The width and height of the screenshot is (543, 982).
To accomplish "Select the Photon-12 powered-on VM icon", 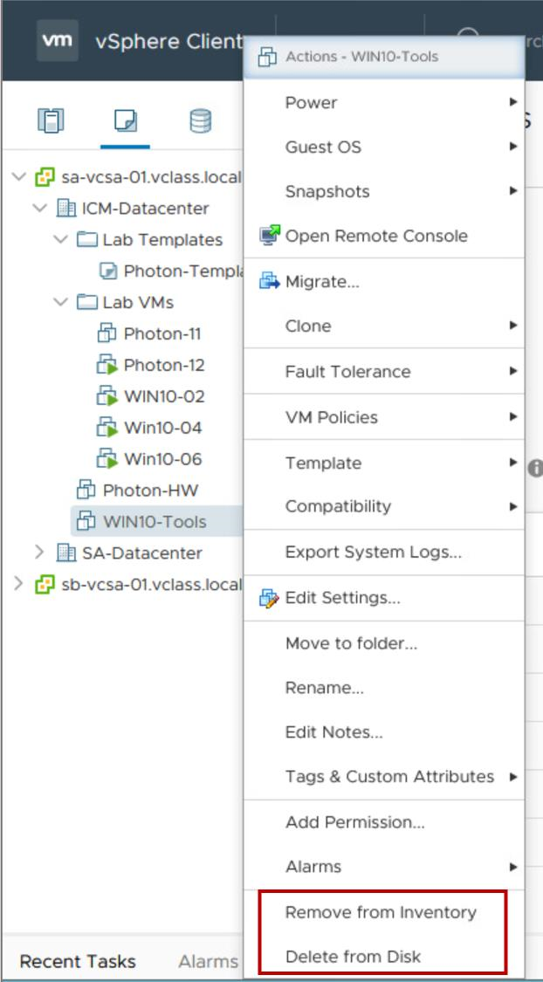I will 107,365.
